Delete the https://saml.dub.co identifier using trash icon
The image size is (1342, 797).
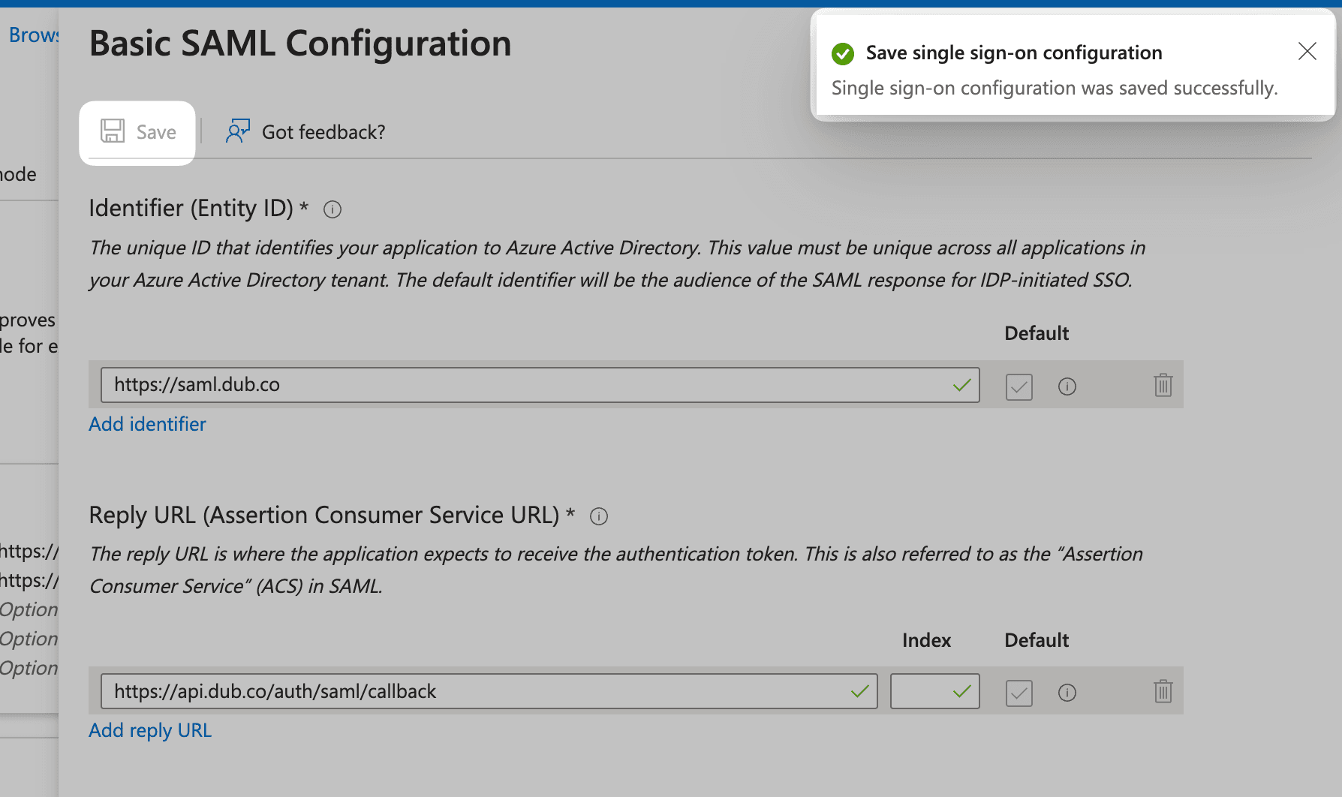(1163, 385)
